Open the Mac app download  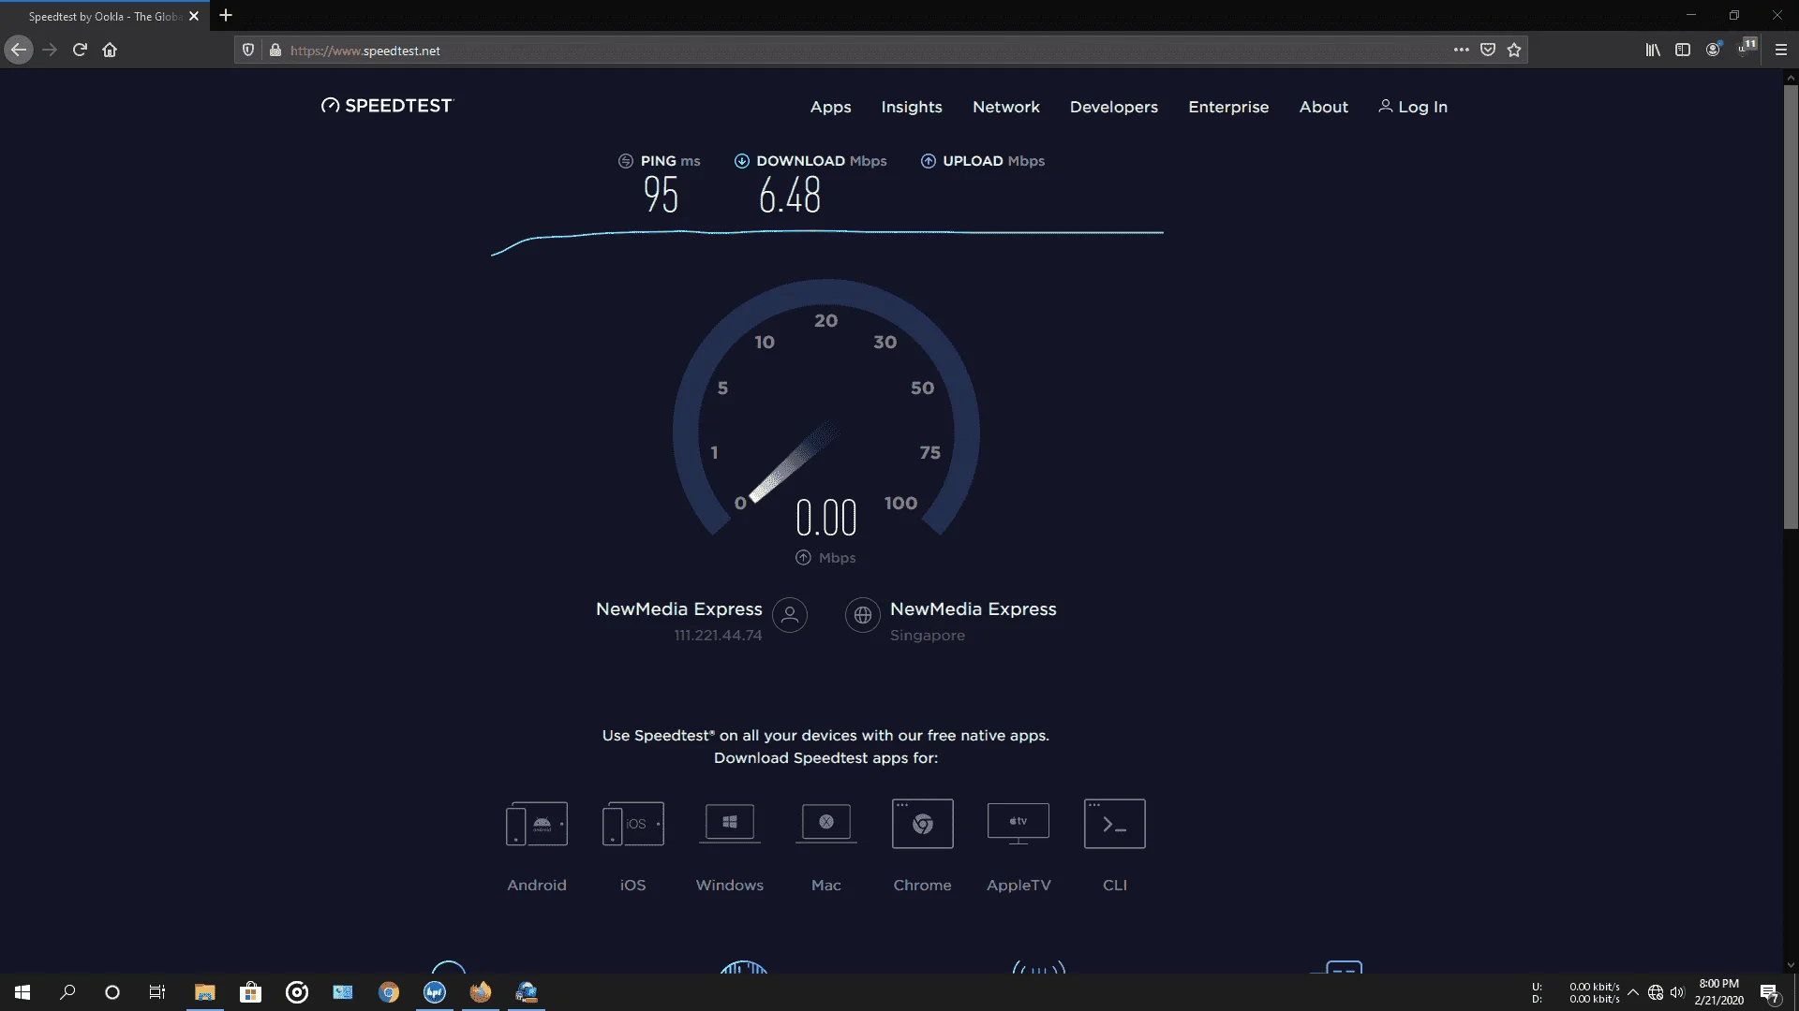825,846
